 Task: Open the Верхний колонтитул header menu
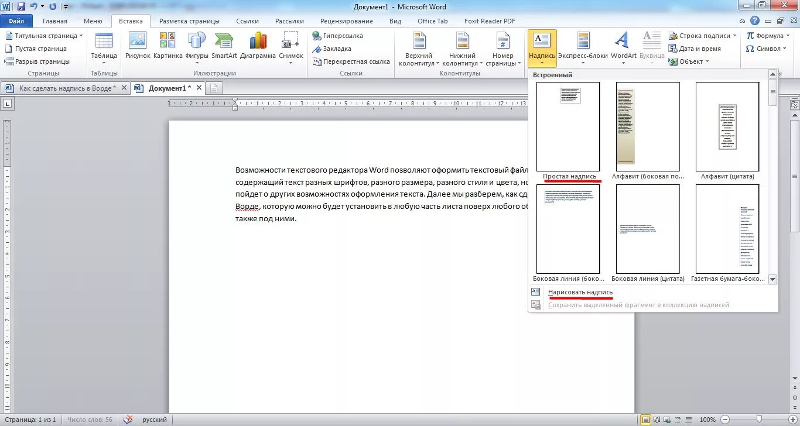coord(419,50)
